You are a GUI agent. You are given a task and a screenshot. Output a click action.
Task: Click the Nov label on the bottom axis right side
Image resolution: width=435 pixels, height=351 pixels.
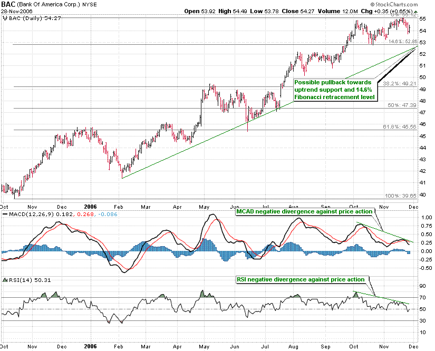384,347
